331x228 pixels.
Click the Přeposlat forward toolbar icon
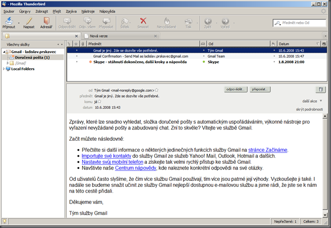pyautogui.click(x=106, y=23)
